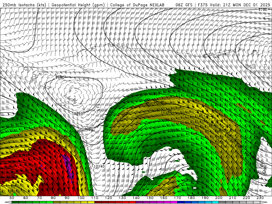Click the 120 value on the color scale
Screen dimensions: 272x204
tap(108, 198)
